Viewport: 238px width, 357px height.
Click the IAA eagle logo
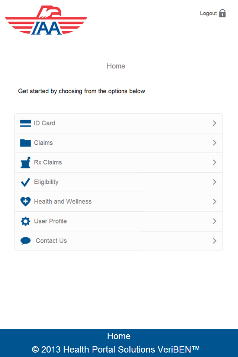[46, 20]
